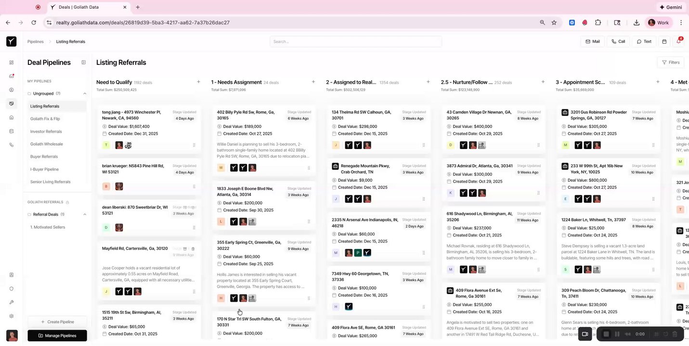Add a deal to Need to Qualify column
The height and width of the screenshot is (346, 689).
click(x=198, y=82)
